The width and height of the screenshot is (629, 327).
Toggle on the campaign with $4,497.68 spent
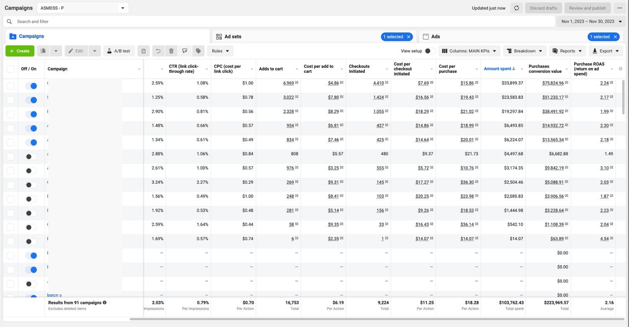click(x=31, y=157)
